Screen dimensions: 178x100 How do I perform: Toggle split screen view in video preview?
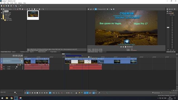pos(96,9)
